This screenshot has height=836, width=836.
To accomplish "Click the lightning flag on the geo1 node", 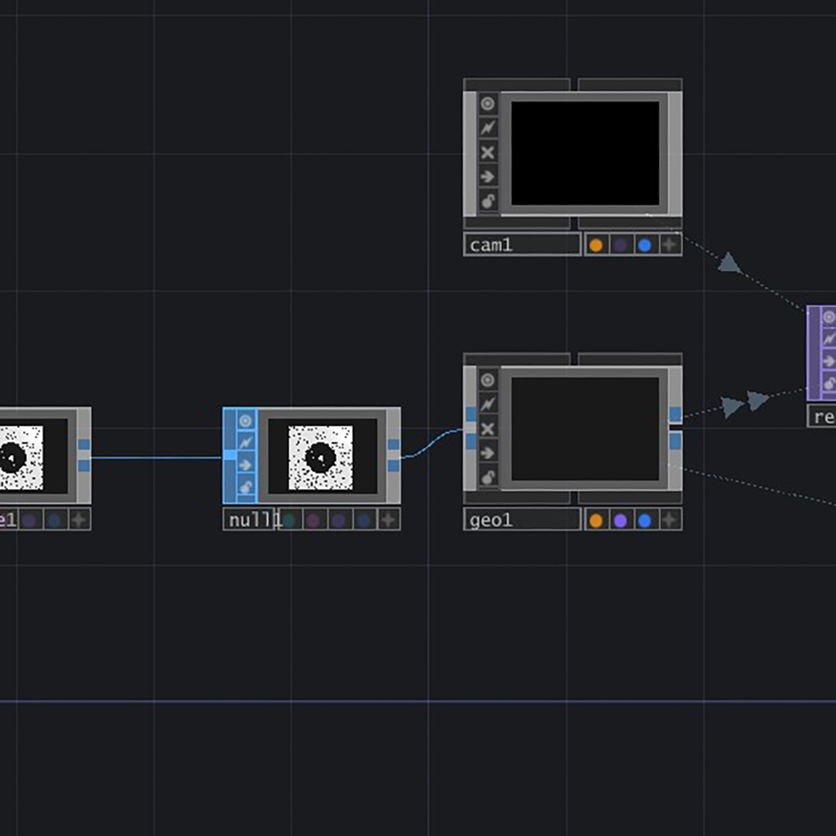I will 488,404.
